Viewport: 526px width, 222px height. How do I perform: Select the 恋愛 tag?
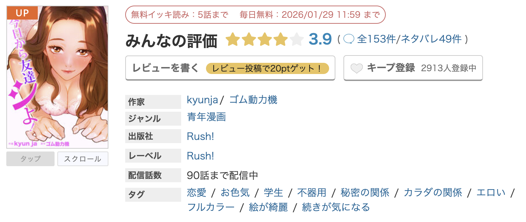pos(197,192)
